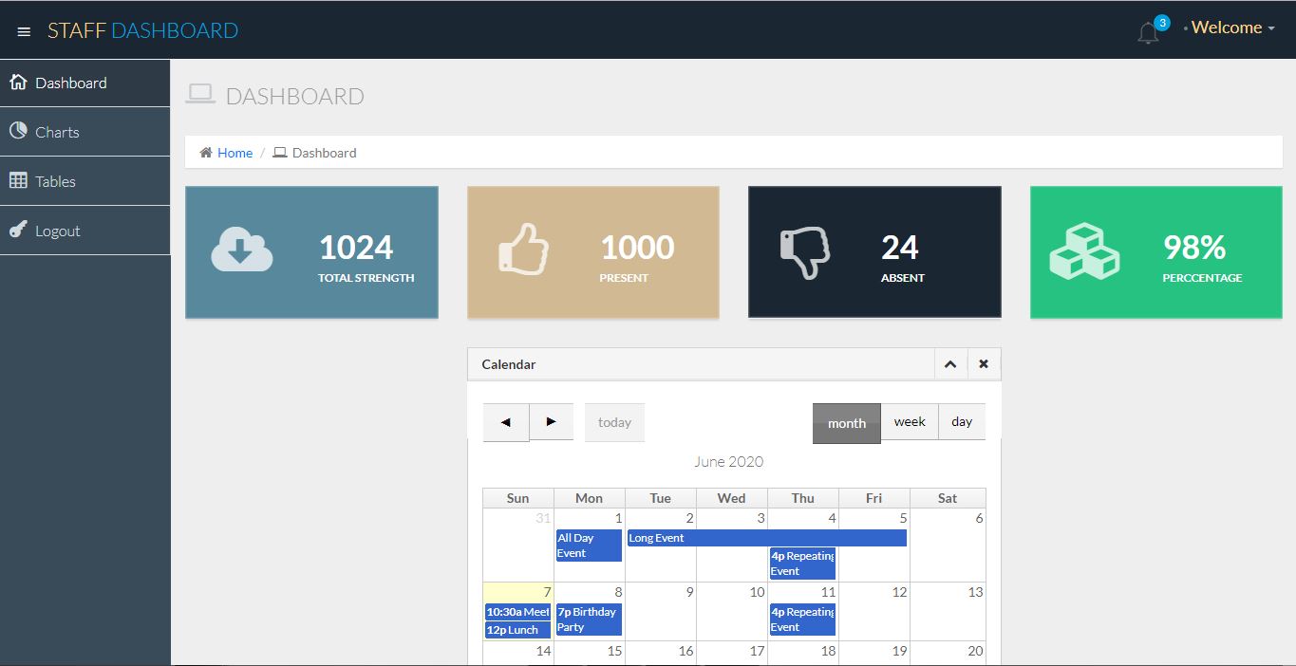Viewport: 1296px width, 666px height.
Task: Switch calendar to week view
Action: point(909,422)
